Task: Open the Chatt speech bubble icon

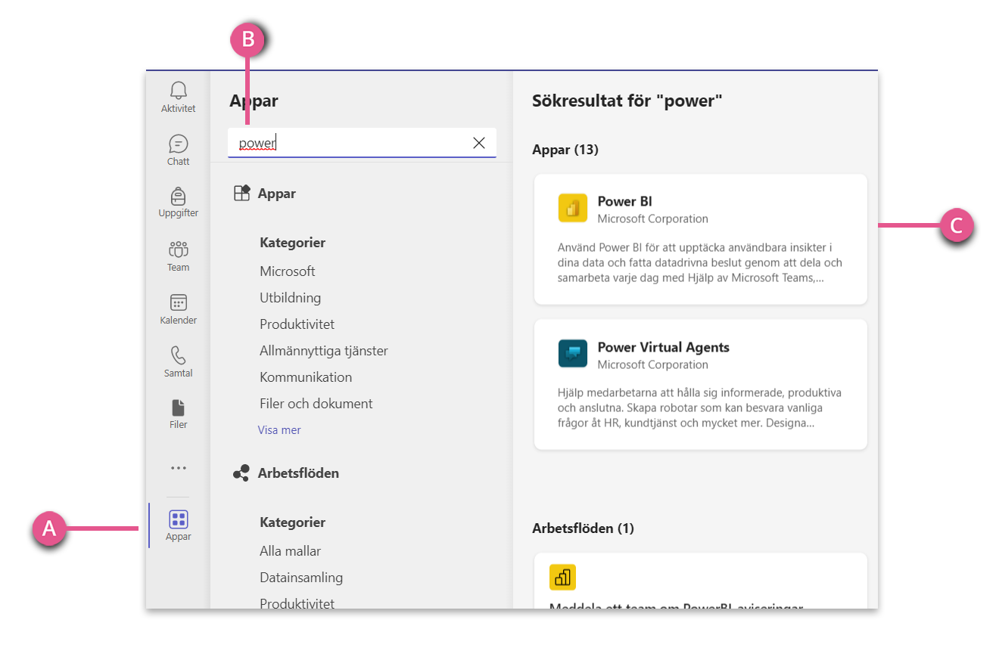Action: (178, 144)
